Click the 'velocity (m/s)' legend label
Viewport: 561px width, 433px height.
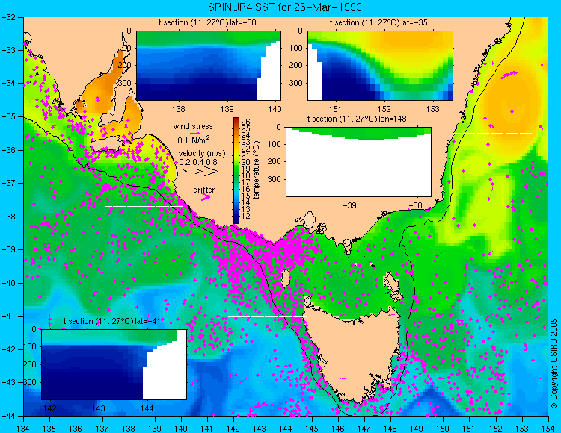tap(202, 154)
